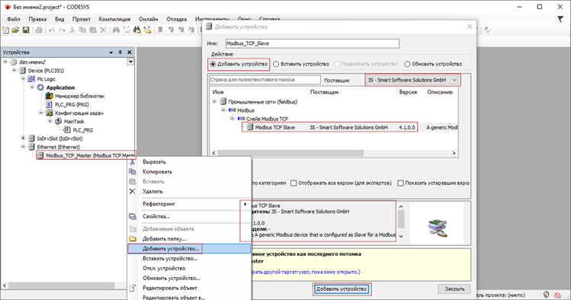Click the Open project folder icon

point(15,30)
